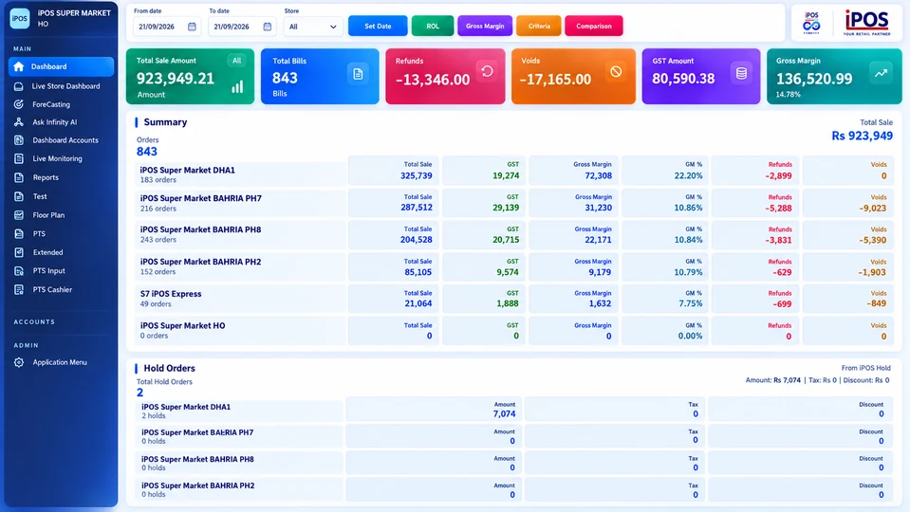910x512 pixels.
Task: Click bar chart icon on Total Sale card
Action: [237, 87]
